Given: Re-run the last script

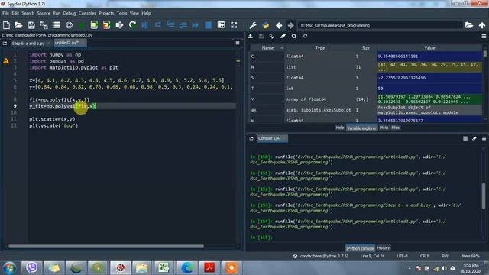Looking at the screenshot, I should [x=132, y=25].
